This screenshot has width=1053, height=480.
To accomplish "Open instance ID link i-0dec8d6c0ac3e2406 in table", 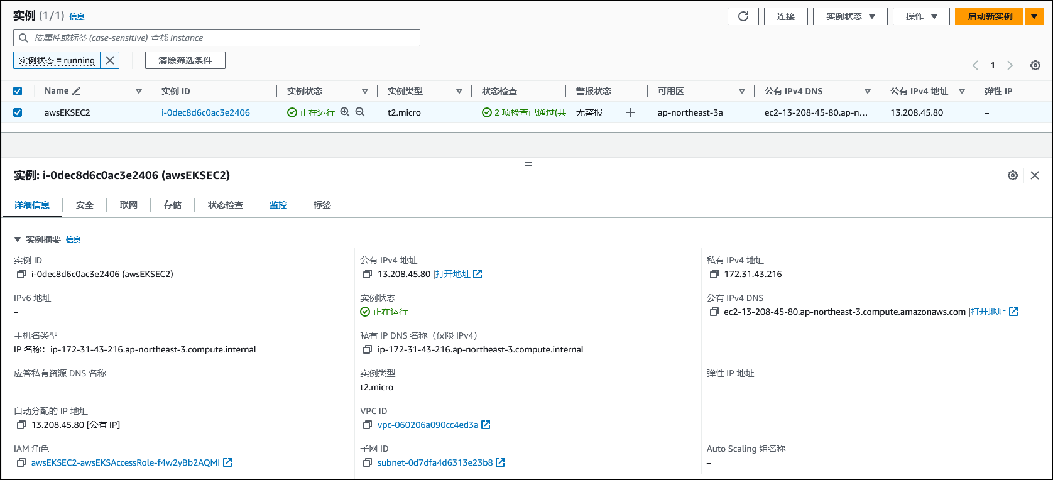I will click(205, 112).
